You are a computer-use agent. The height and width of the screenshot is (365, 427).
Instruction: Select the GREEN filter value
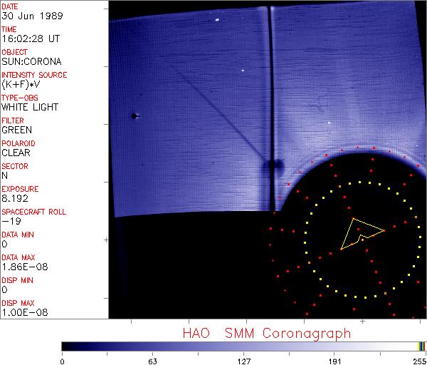[x=16, y=130]
